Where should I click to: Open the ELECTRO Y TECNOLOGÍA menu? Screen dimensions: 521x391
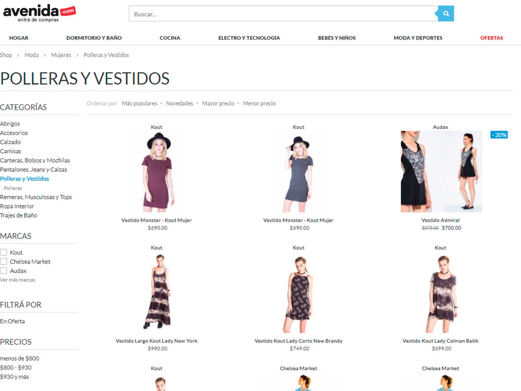coord(249,38)
